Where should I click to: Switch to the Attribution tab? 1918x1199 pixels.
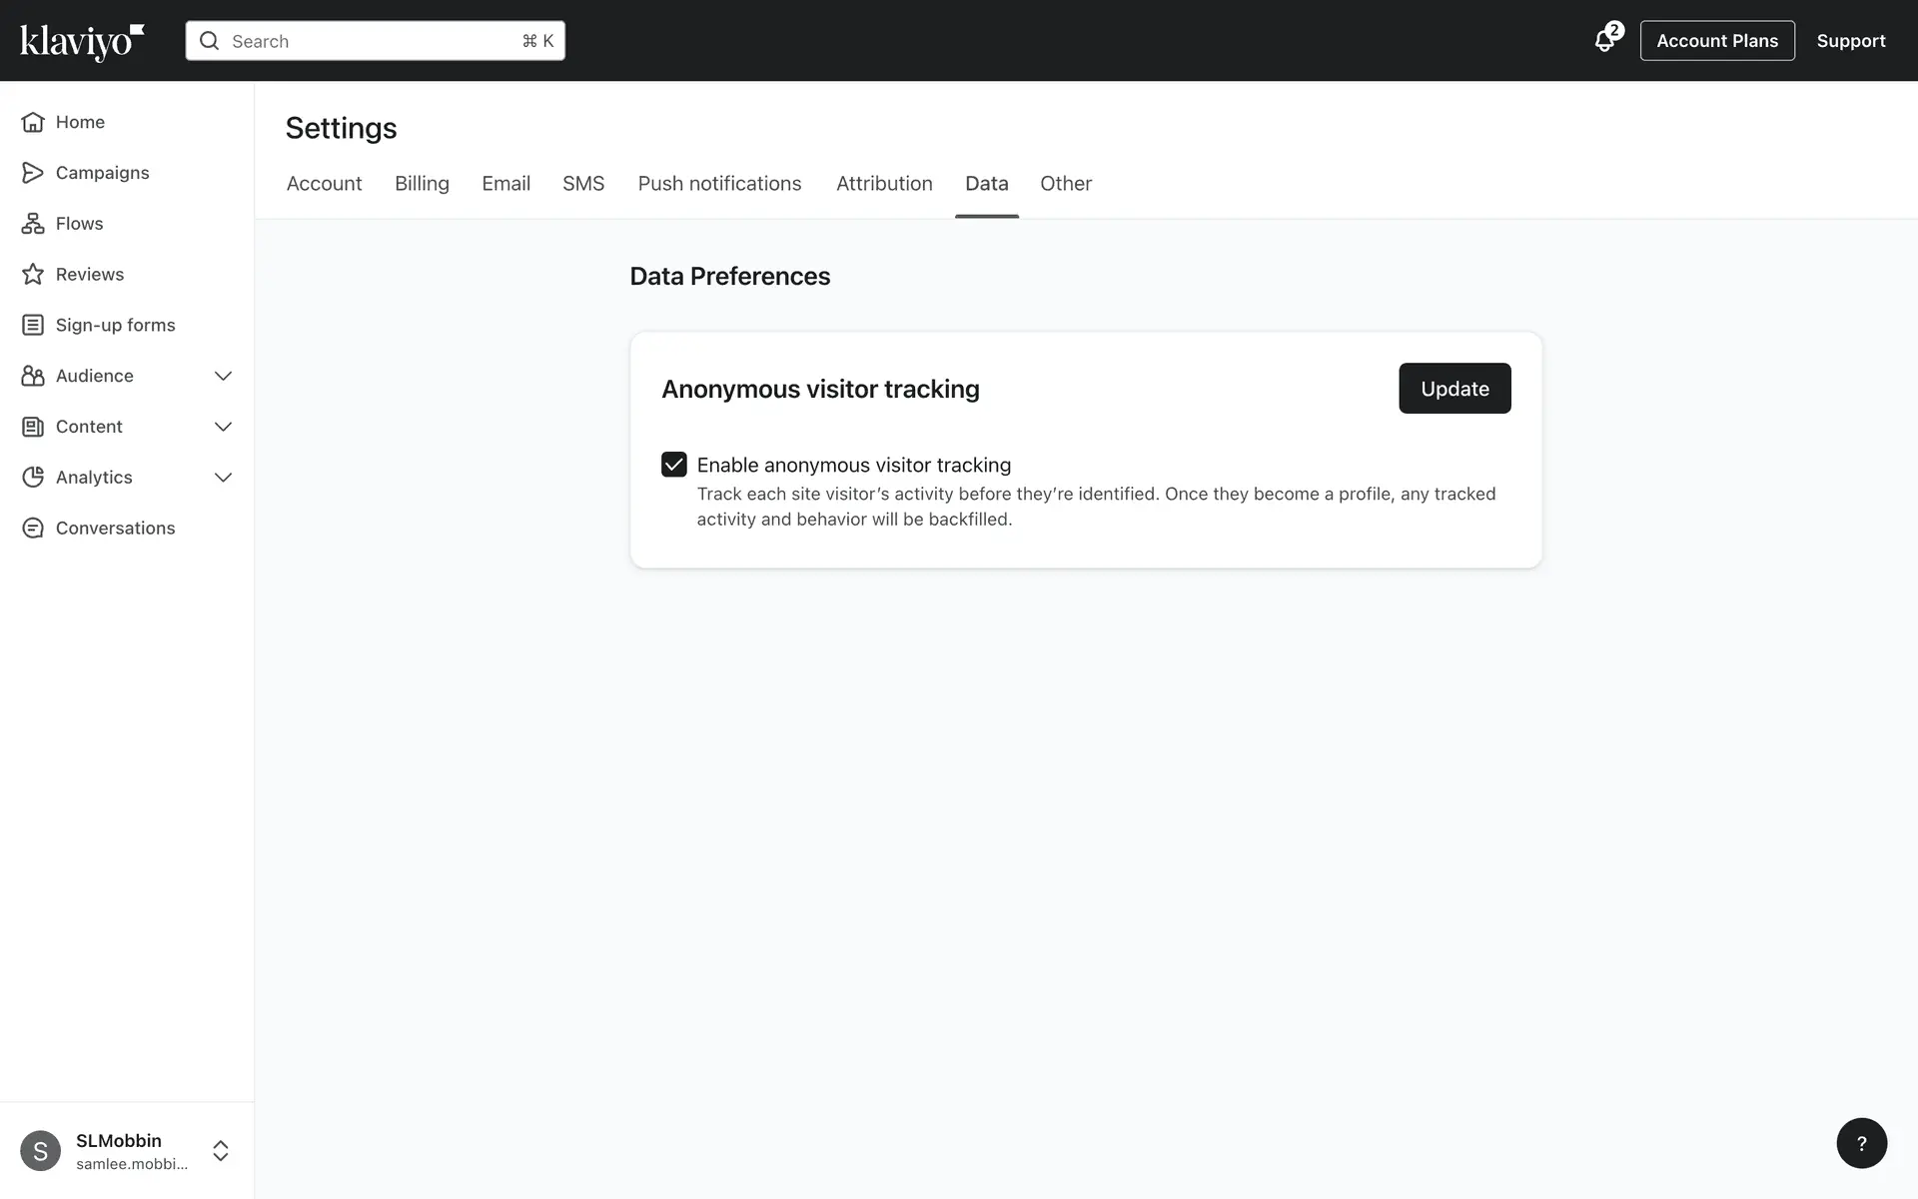click(x=884, y=184)
